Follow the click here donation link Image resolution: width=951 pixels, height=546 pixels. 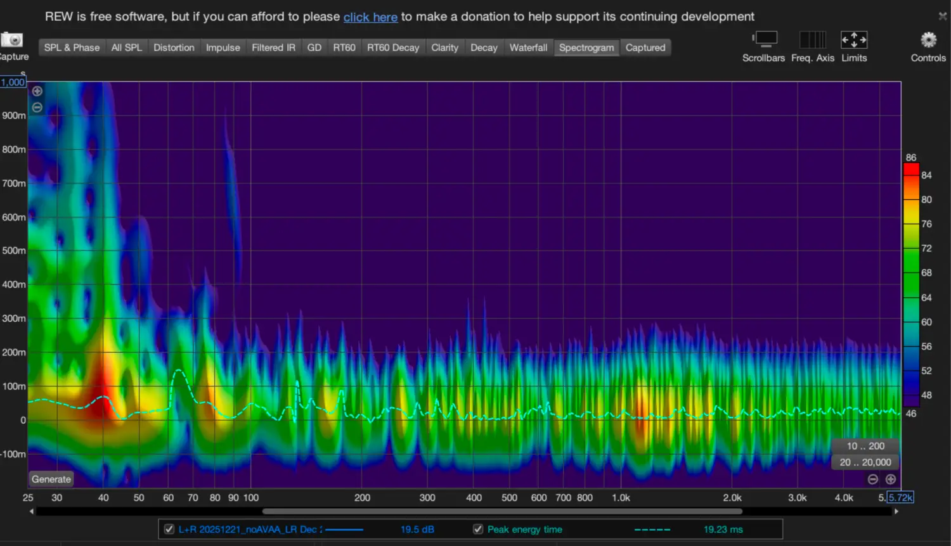[370, 17]
